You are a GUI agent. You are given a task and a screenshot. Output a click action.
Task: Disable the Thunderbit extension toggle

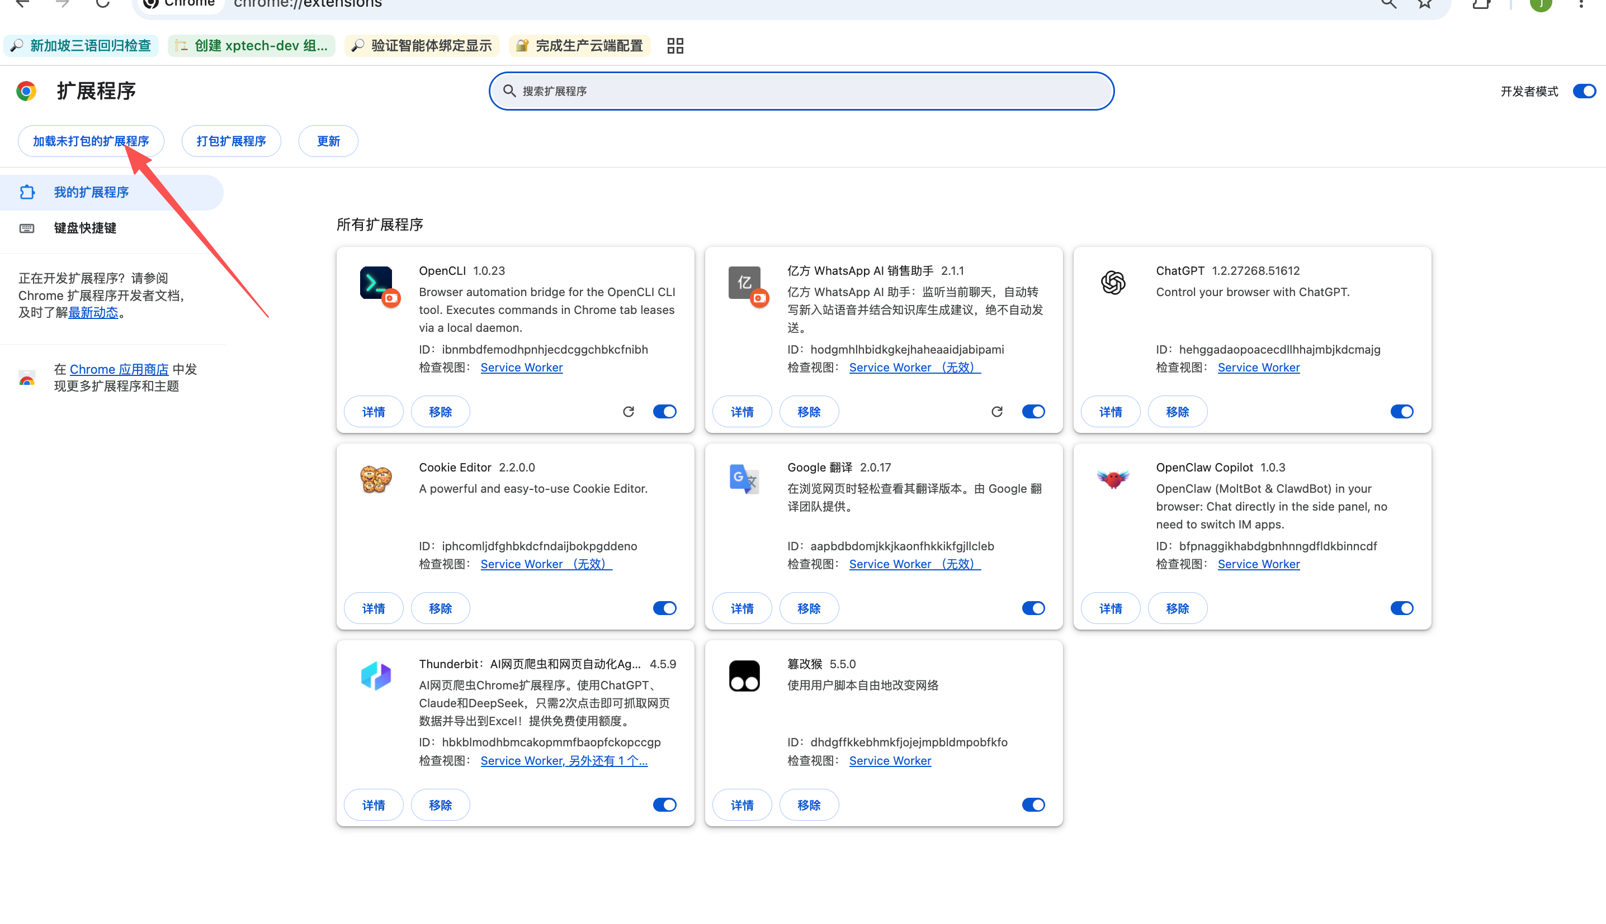pyautogui.click(x=665, y=806)
